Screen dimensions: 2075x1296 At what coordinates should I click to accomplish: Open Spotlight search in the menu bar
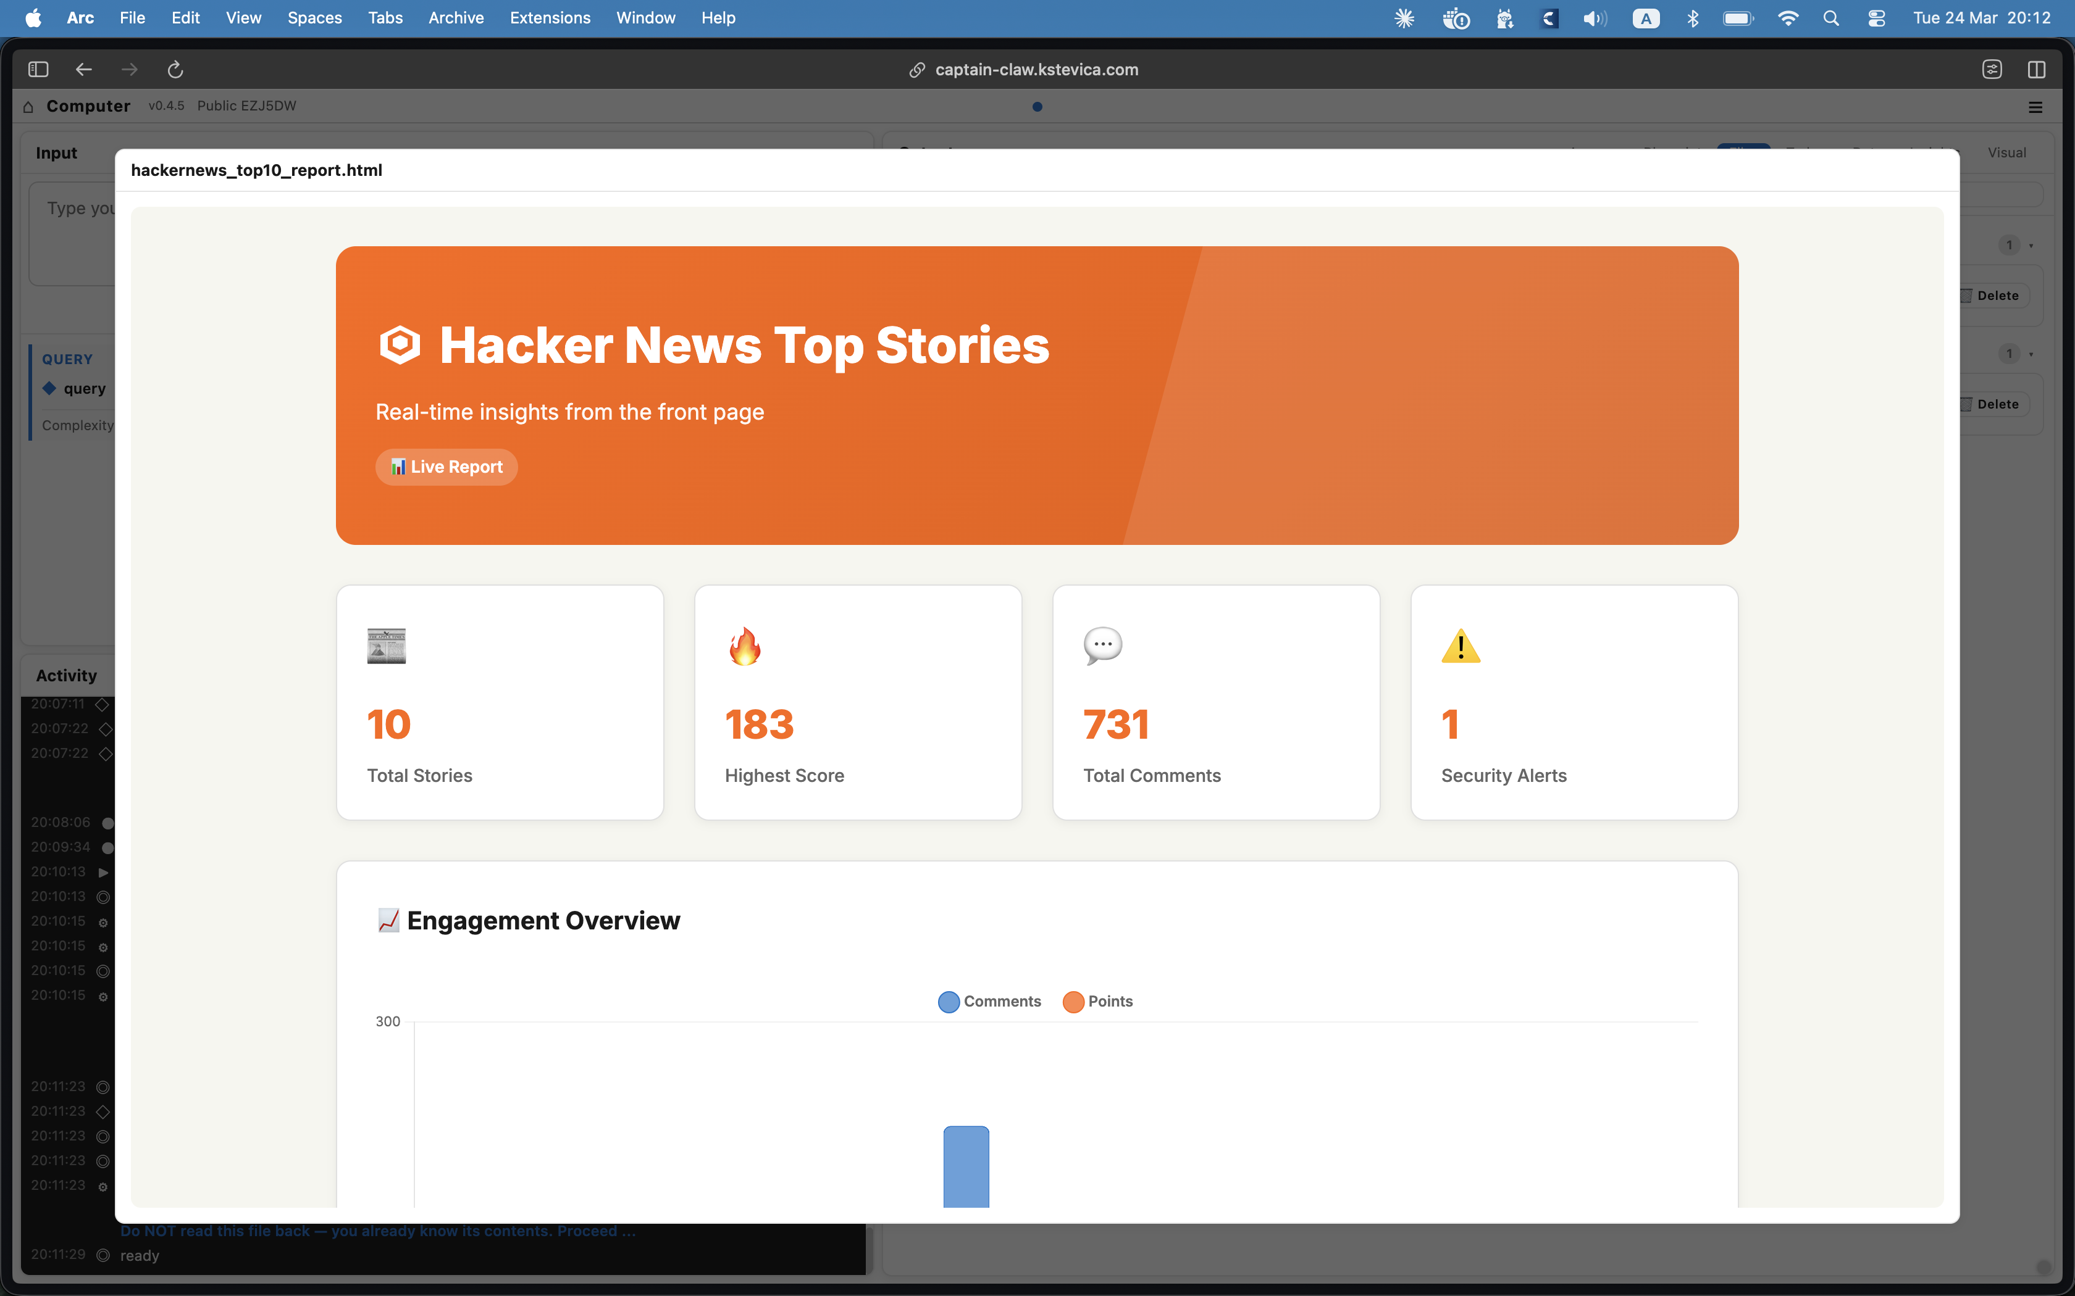(x=1830, y=18)
